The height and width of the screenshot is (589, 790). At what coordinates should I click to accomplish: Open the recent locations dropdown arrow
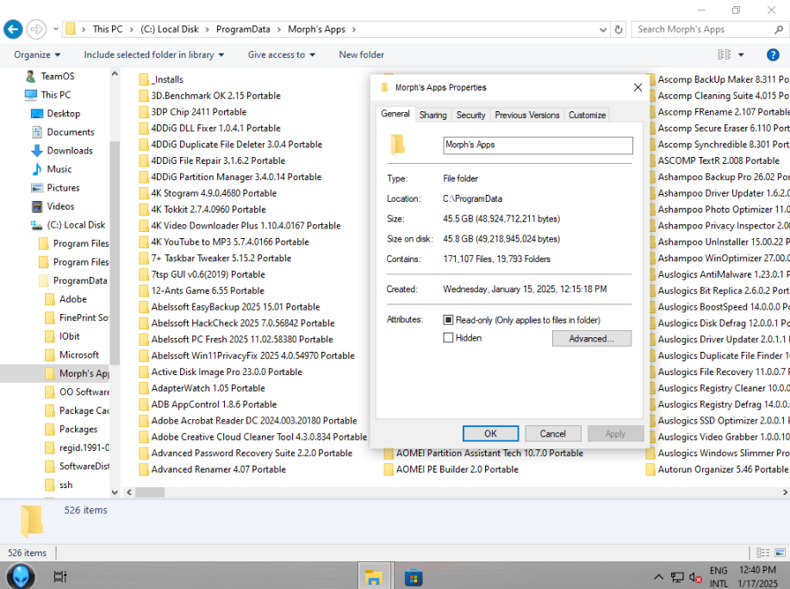(x=55, y=29)
